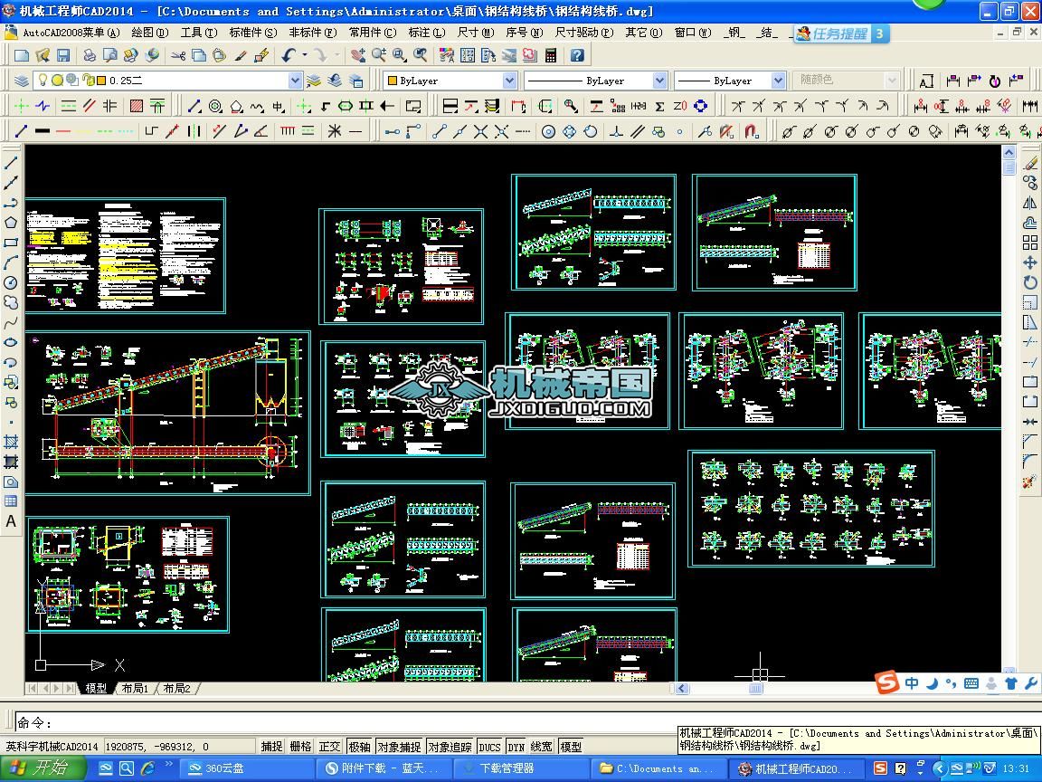
Task: Select the Polygon tool in left toolbar
Action: pos(11,222)
